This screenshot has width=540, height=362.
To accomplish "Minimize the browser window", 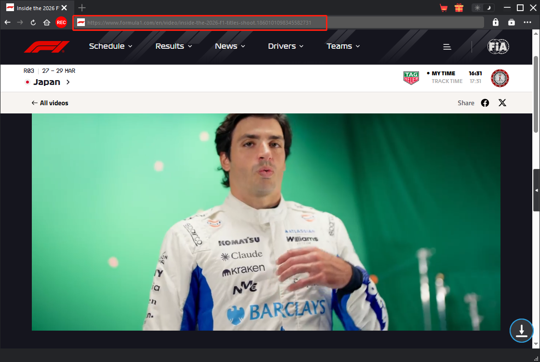I will point(507,8).
